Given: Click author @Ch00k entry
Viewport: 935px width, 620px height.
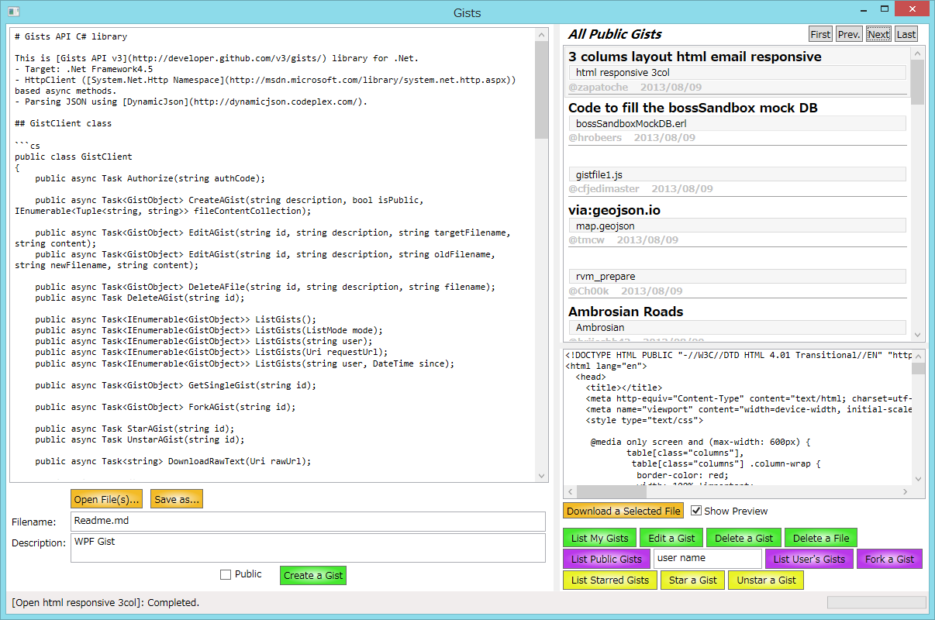Looking at the screenshot, I should tap(588, 291).
